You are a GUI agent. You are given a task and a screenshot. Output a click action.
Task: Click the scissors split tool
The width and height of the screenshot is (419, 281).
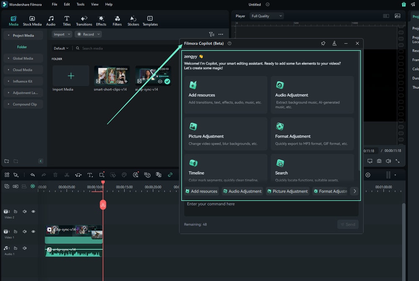(x=67, y=175)
